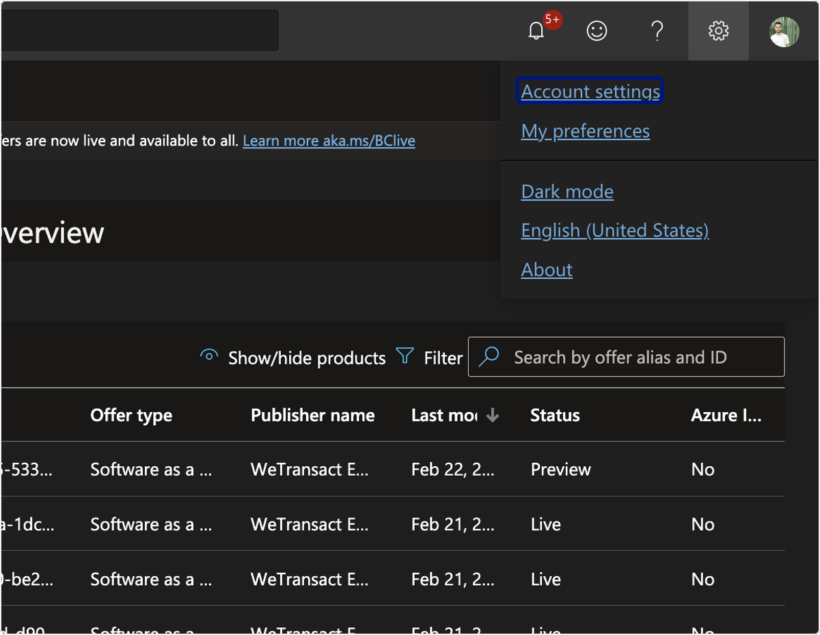Screen dimensions: 820x635
Task: Click the Azure I... column header
Action: click(726, 416)
